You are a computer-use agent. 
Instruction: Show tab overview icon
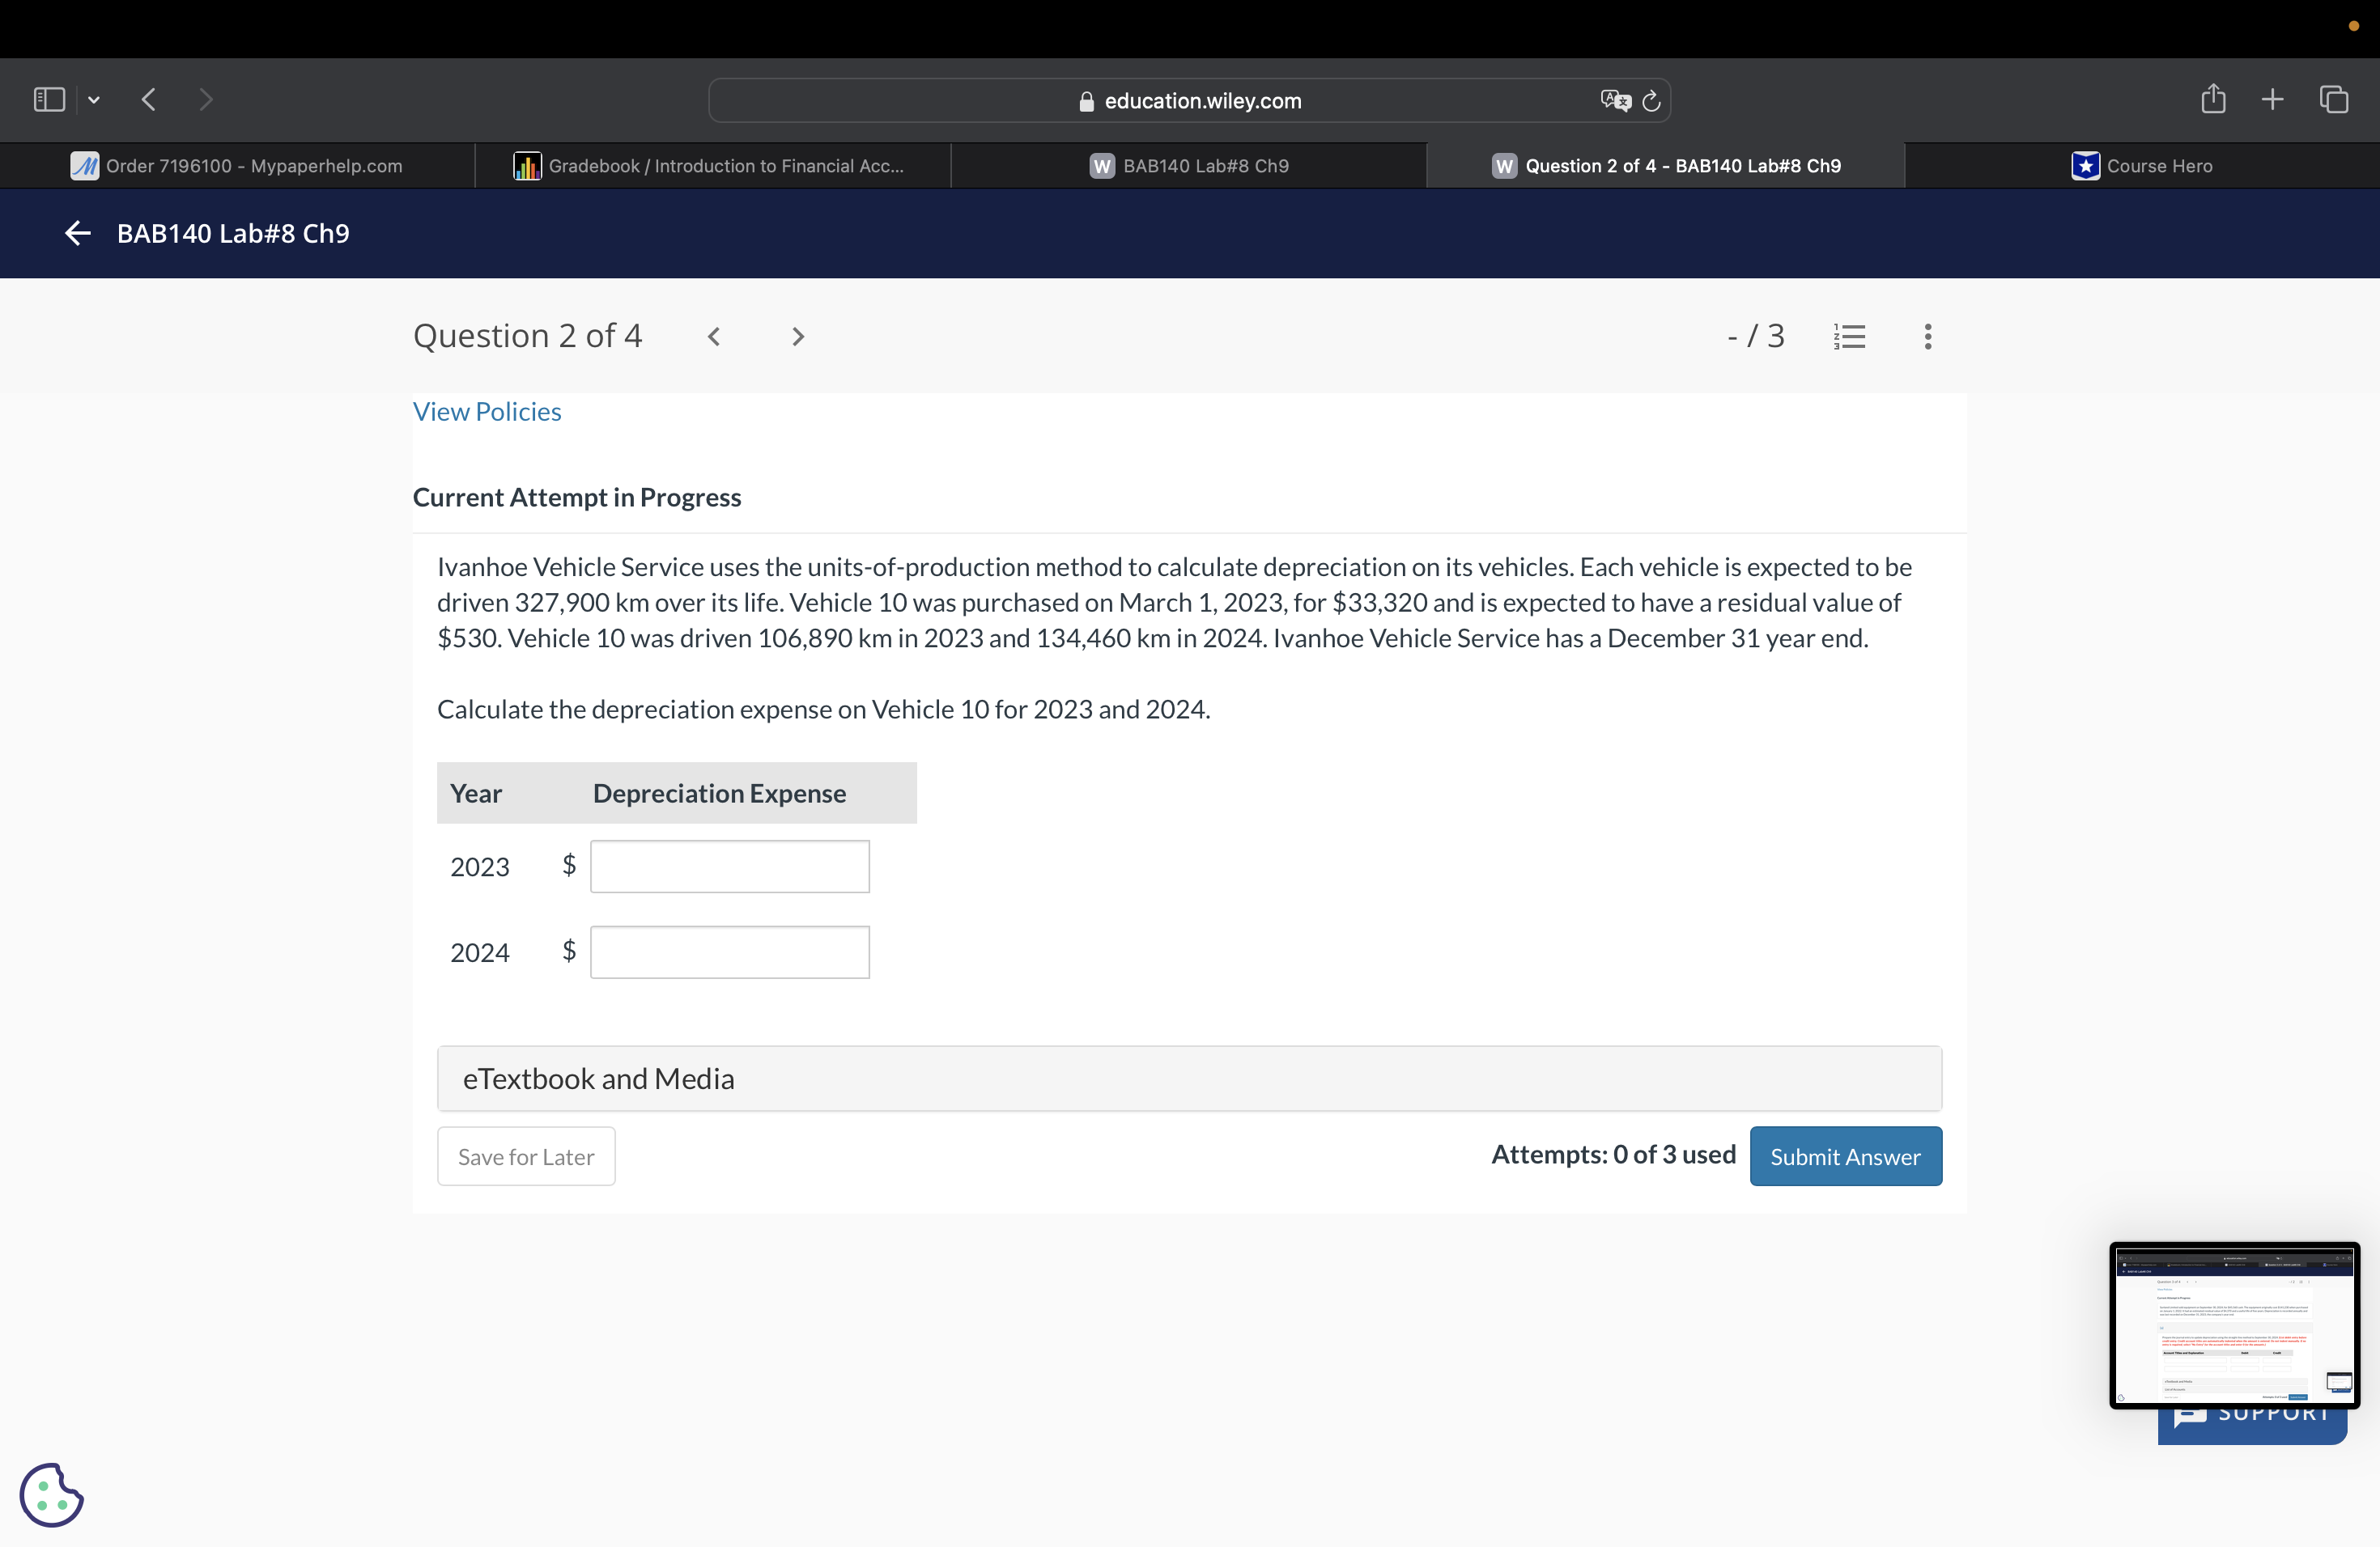coord(2333,99)
